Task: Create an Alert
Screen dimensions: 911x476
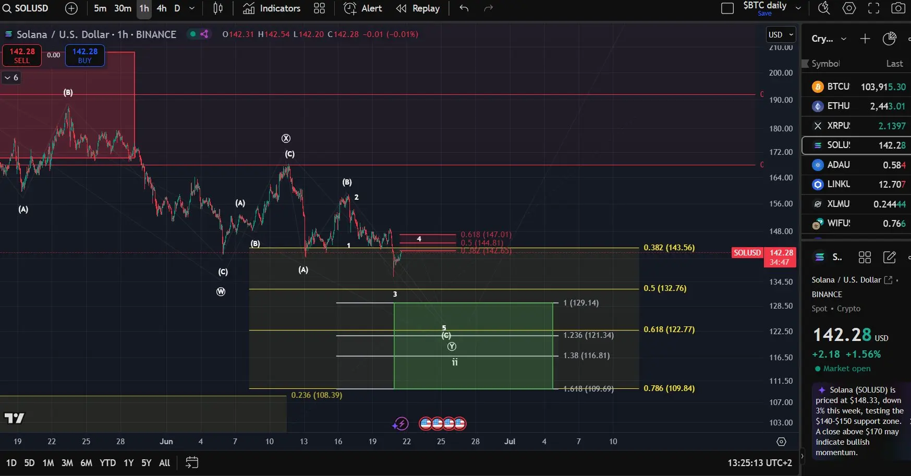Action: 363,8
